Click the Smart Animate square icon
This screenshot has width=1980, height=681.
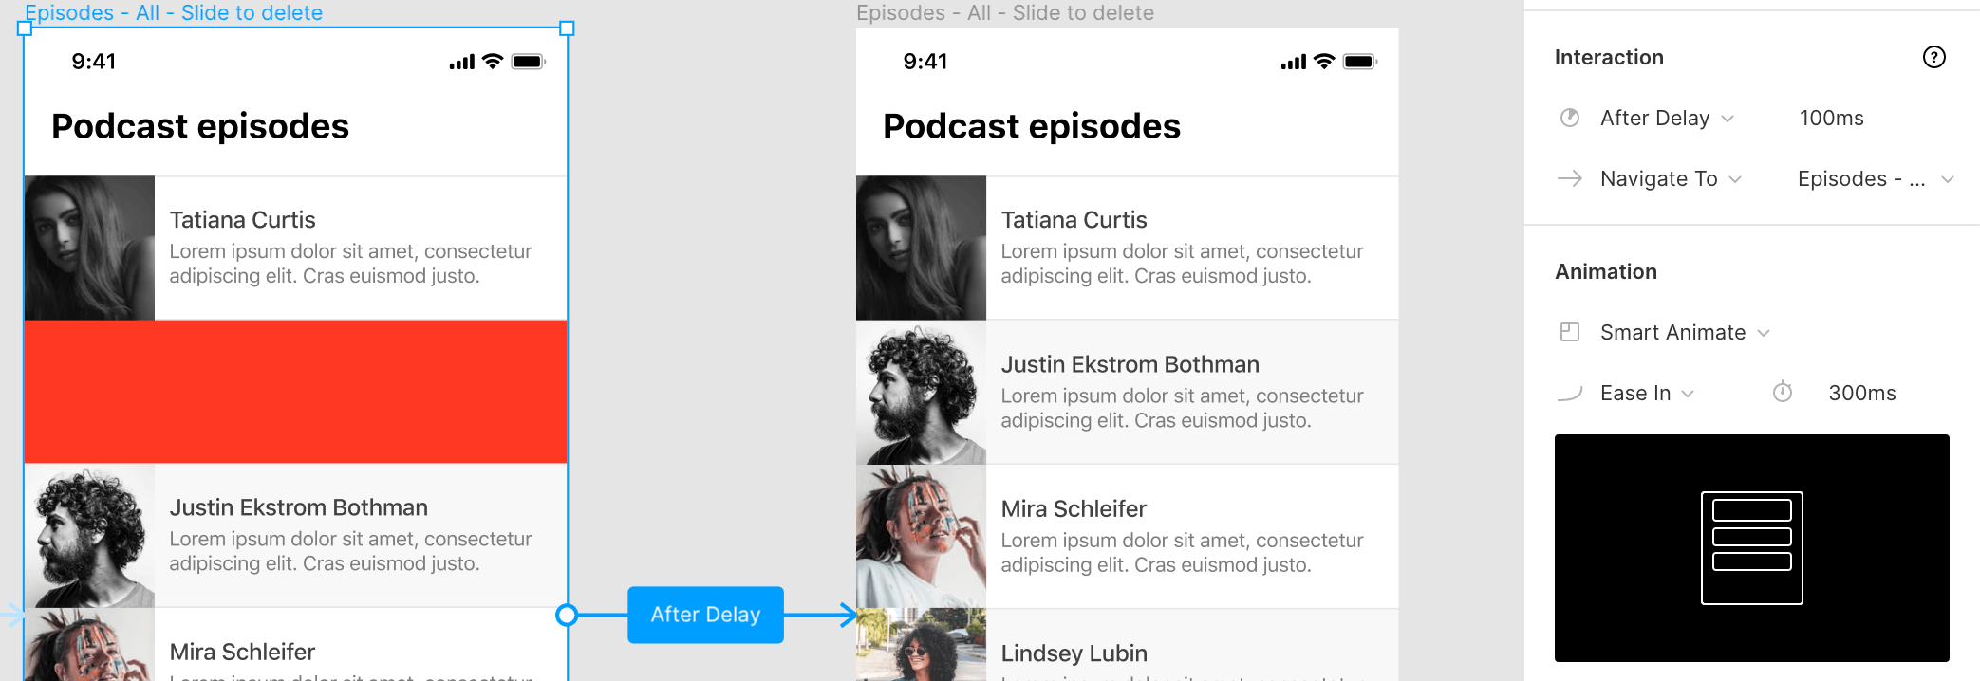click(1570, 332)
